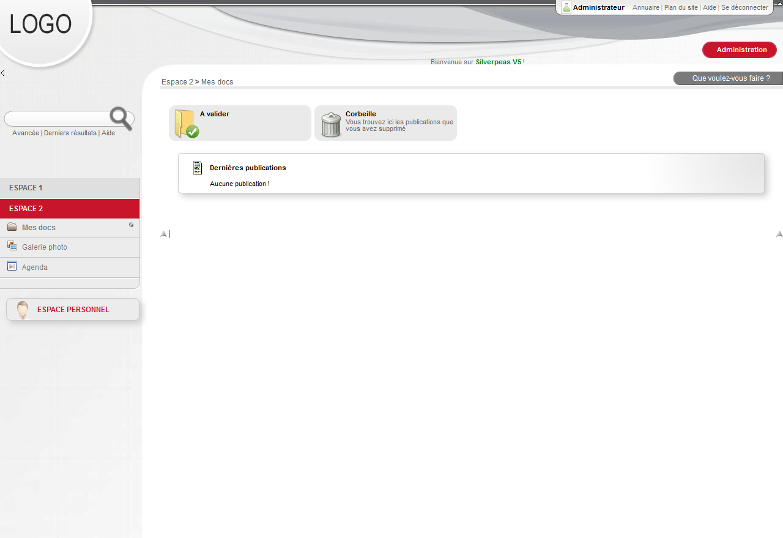The width and height of the screenshot is (783, 538).
Task: Click the Agenda calendar icon
Action: point(12,266)
